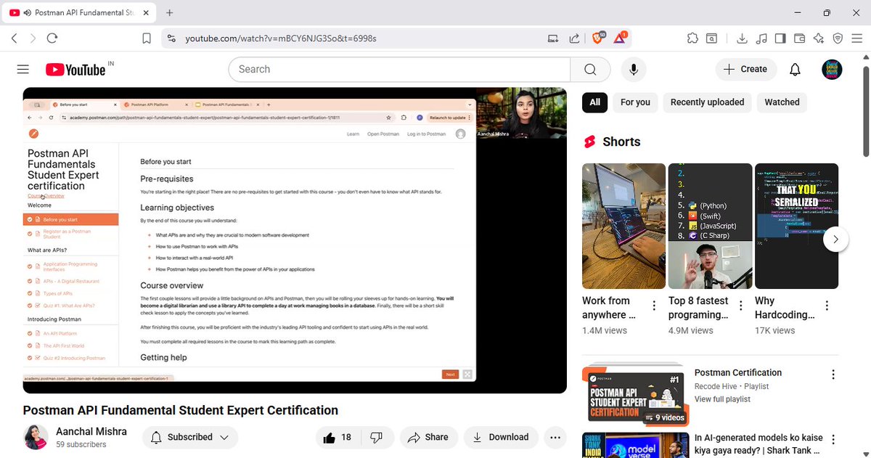View site settings icon beside URL
Screen dimensions: 871x458
pos(171,38)
